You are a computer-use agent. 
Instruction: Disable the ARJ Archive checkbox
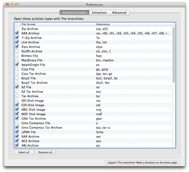pos(17,145)
